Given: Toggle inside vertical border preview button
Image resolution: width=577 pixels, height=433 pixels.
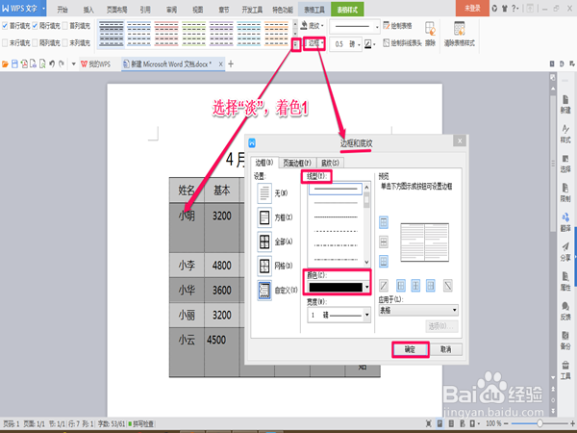Looking at the screenshot, I should click(415, 286).
